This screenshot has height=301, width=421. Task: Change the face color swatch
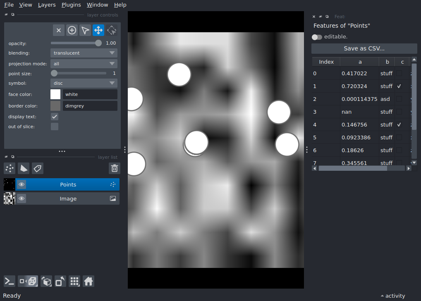click(x=55, y=94)
